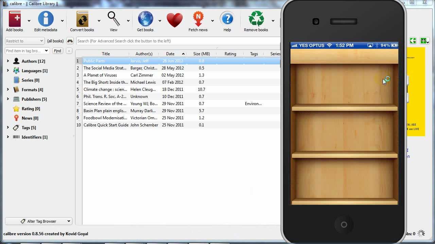
Task: Sort by Tags column header
Action: click(254, 54)
